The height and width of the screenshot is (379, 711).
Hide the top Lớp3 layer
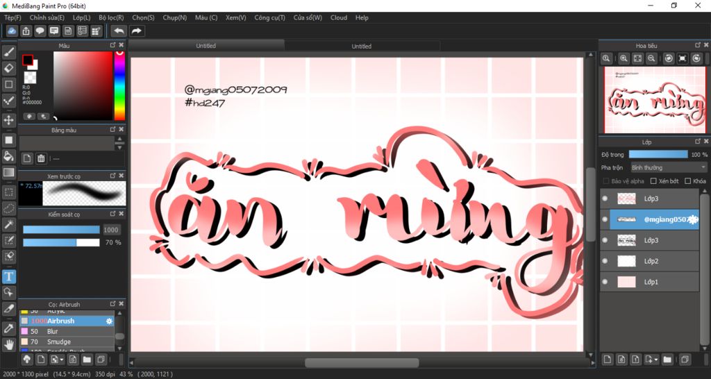(x=605, y=199)
